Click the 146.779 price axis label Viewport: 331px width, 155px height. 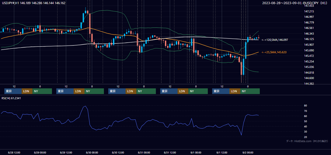309,23
